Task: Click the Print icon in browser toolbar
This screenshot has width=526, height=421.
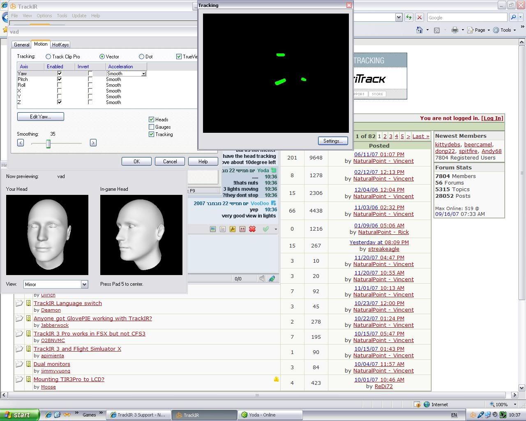Action: pyautogui.click(x=454, y=30)
